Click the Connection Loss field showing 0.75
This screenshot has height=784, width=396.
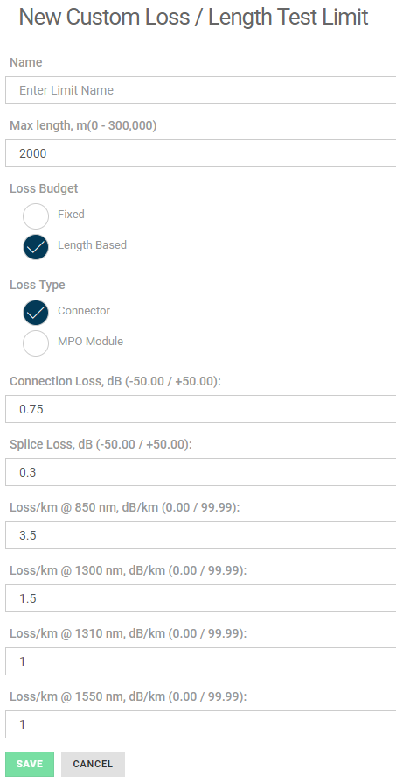pyautogui.click(x=200, y=409)
